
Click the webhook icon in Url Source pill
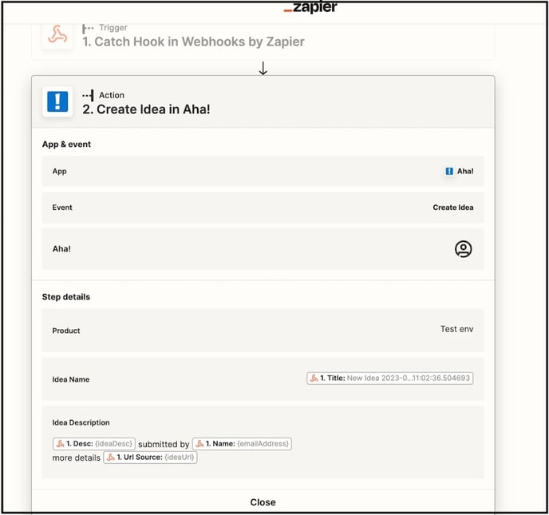tap(111, 458)
